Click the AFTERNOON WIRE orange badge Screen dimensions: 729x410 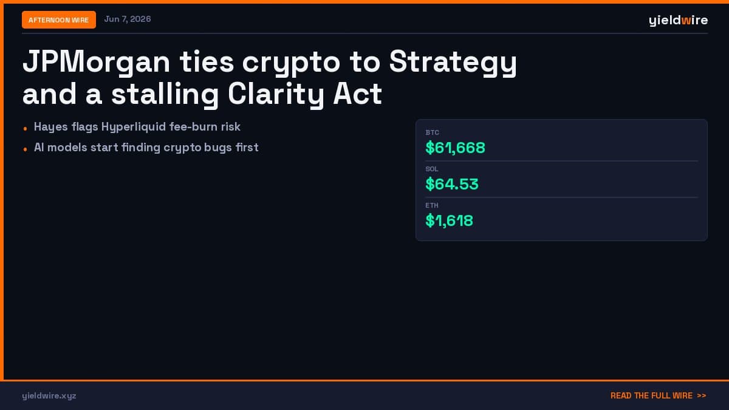click(x=59, y=19)
